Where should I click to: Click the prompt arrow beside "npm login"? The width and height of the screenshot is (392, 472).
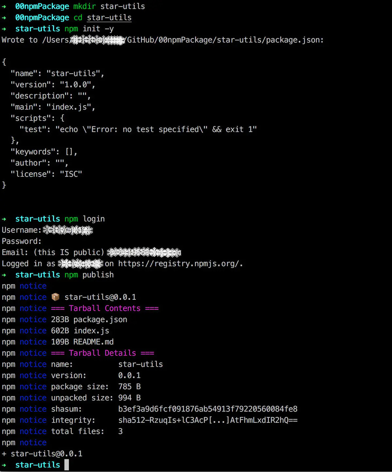[4, 219]
